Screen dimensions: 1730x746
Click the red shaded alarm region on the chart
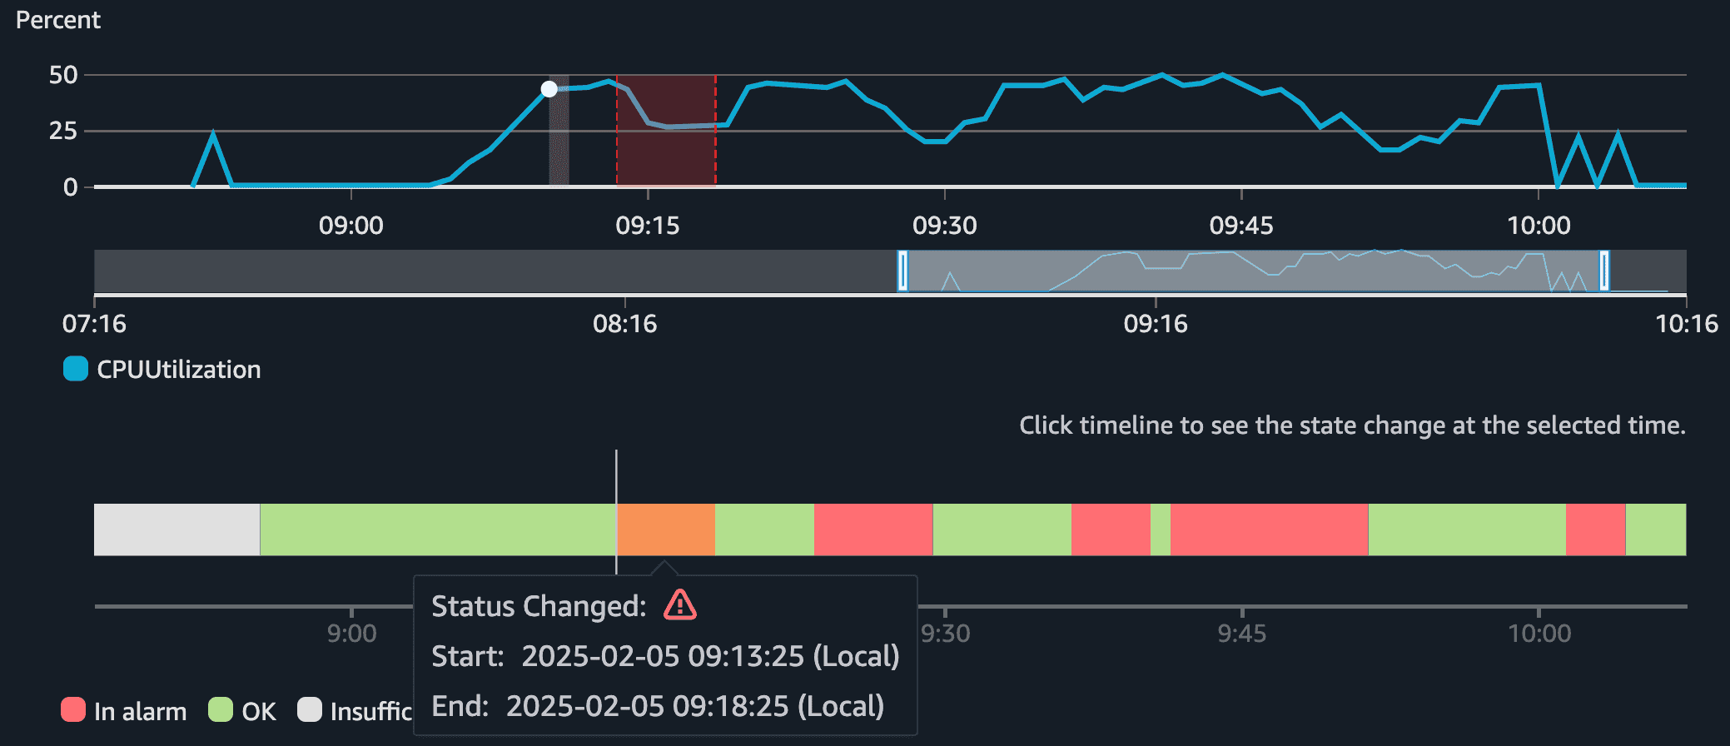pyautogui.click(x=666, y=131)
